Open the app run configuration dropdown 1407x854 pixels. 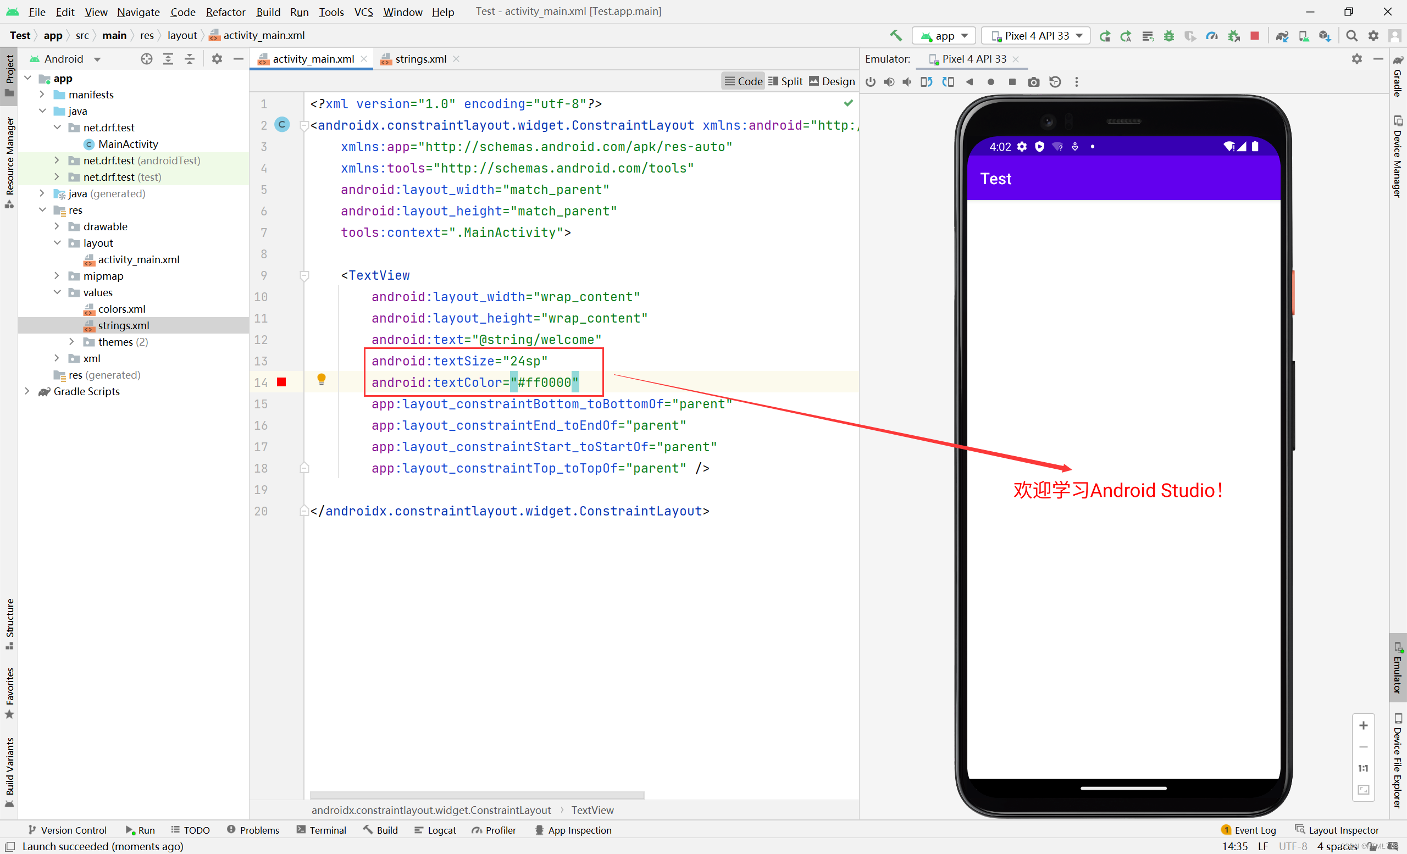coord(944,35)
